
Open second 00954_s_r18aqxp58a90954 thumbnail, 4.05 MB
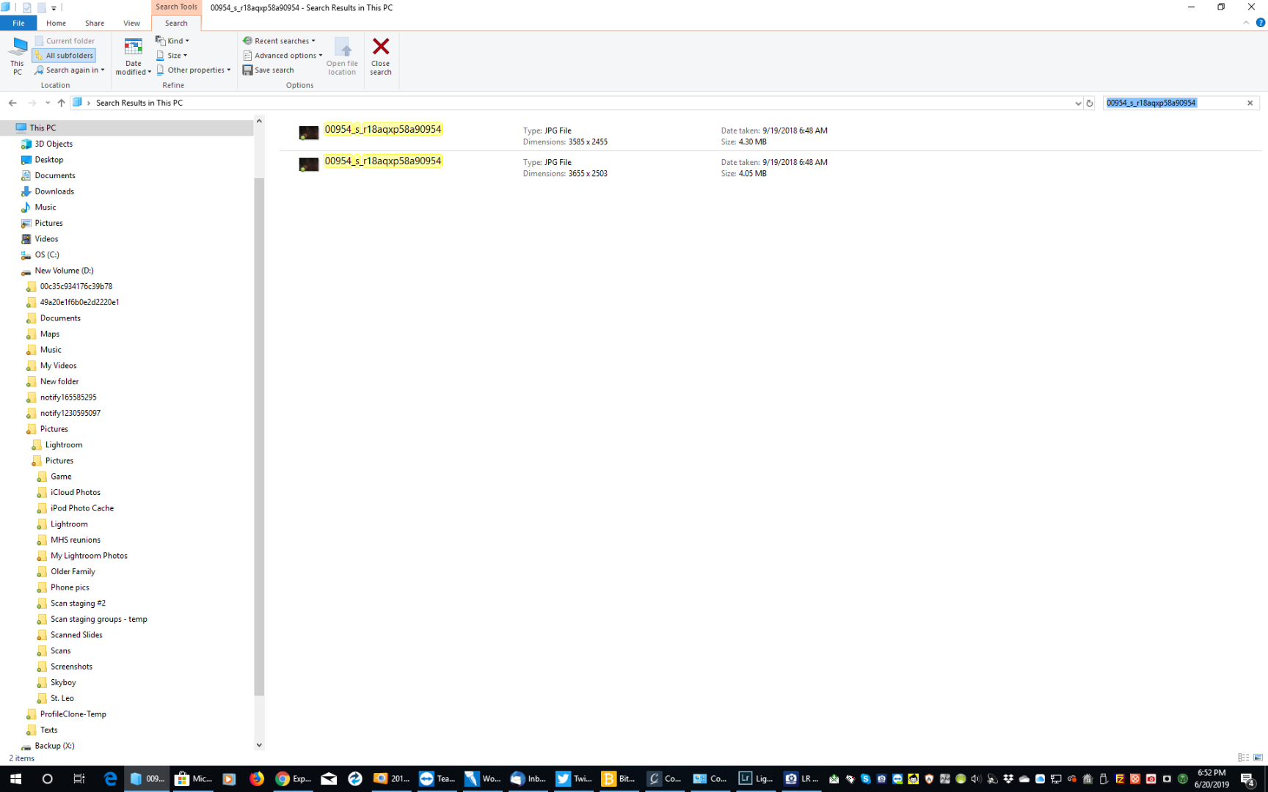(309, 164)
